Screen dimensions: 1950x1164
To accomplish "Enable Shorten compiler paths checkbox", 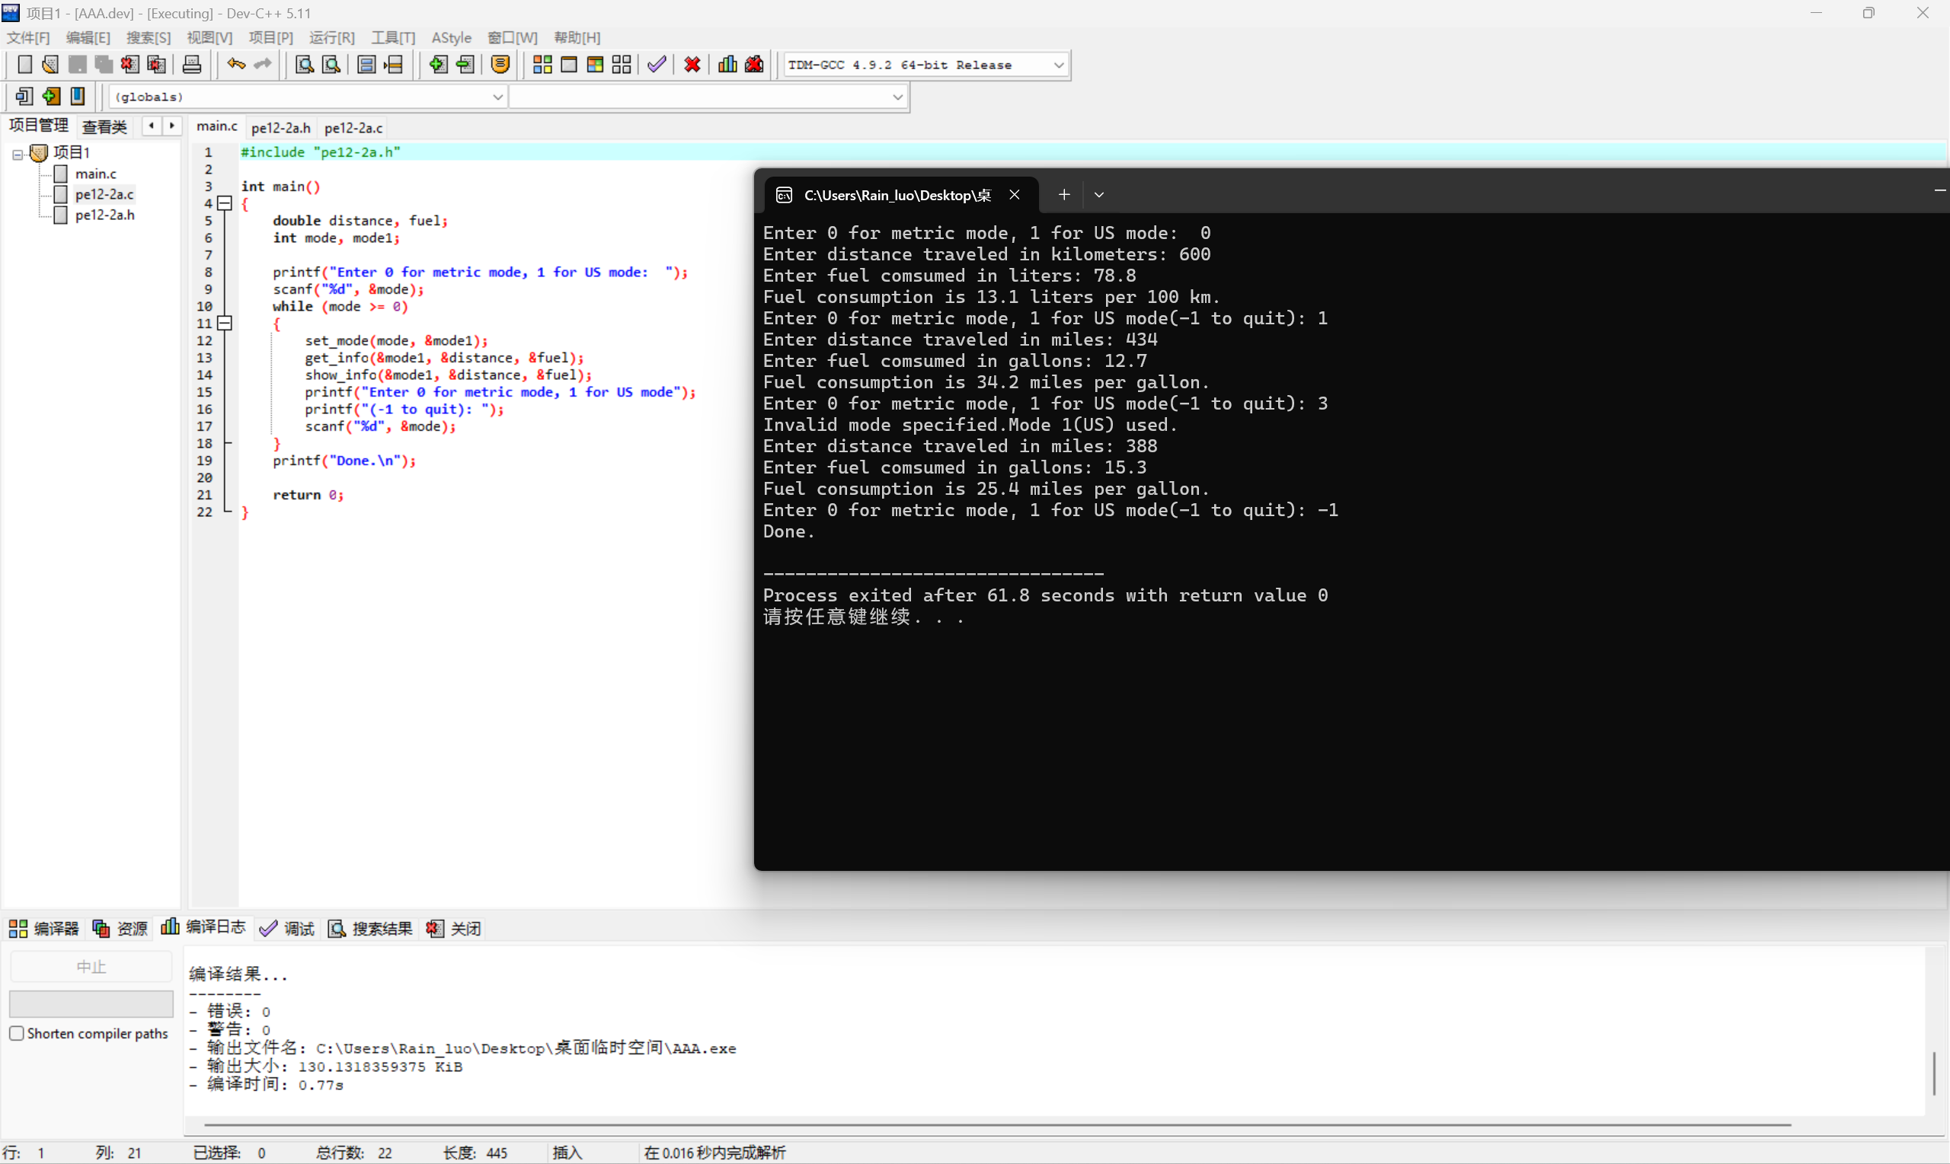I will [17, 1033].
